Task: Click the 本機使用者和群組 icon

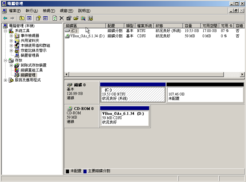Action: [17, 46]
